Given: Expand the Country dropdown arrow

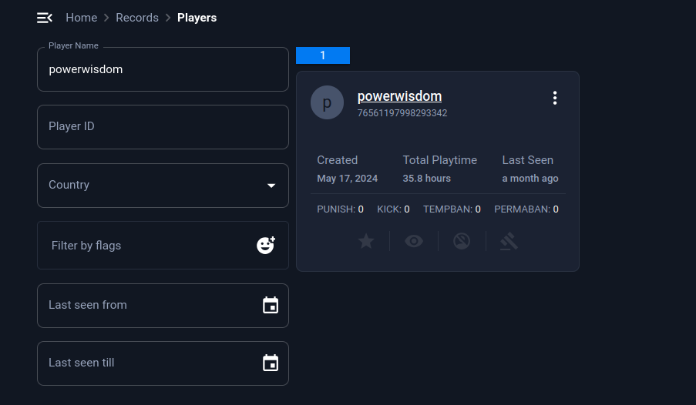Looking at the screenshot, I should 271,186.
